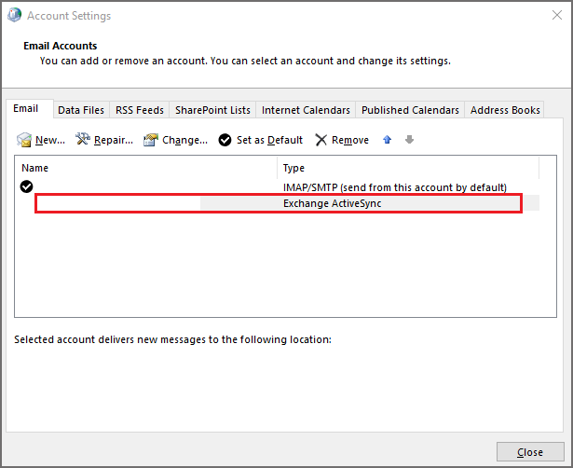Close the Account Settings dialog window
The width and height of the screenshot is (573, 468).
pyautogui.click(x=557, y=15)
